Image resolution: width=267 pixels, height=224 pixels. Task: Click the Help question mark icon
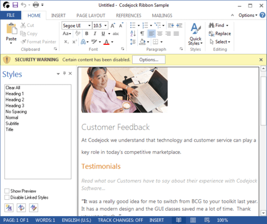pos(263,15)
